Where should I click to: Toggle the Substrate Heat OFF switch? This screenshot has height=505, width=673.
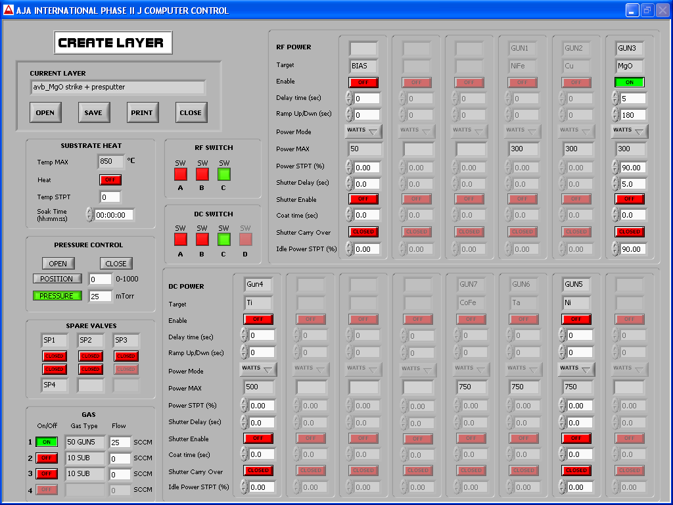pyautogui.click(x=110, y=180)
